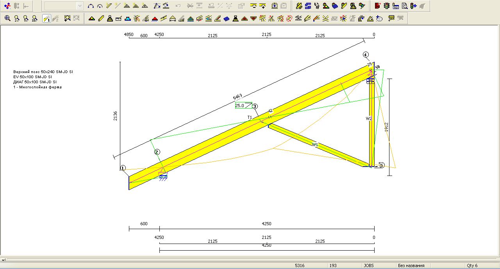Select web member label W1
The width and height of the screenshot is (500, 269).
(315, 145)
